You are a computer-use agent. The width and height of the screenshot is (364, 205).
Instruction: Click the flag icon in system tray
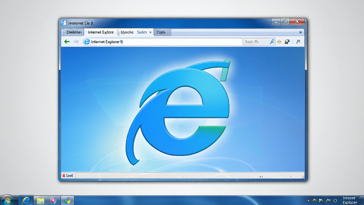click(321, 200)
